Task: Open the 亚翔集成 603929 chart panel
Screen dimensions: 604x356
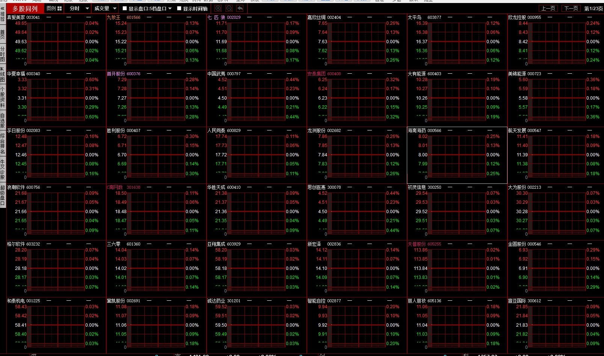Action: pos(257,269)
